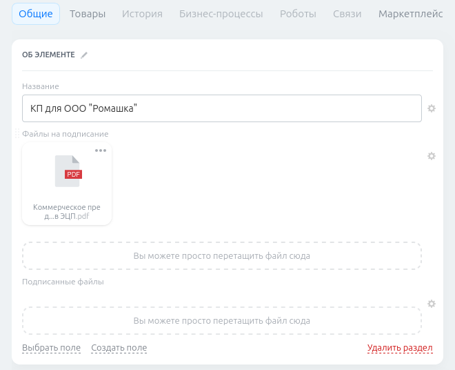Image resolution: width=455 pixels, height=370 pixels.
Task: Go to the История tab
Action: click(142, 14)
